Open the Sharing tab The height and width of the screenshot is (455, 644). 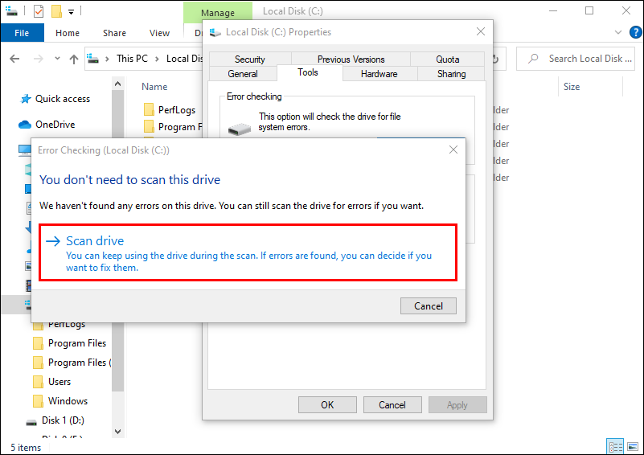point(451,74)
